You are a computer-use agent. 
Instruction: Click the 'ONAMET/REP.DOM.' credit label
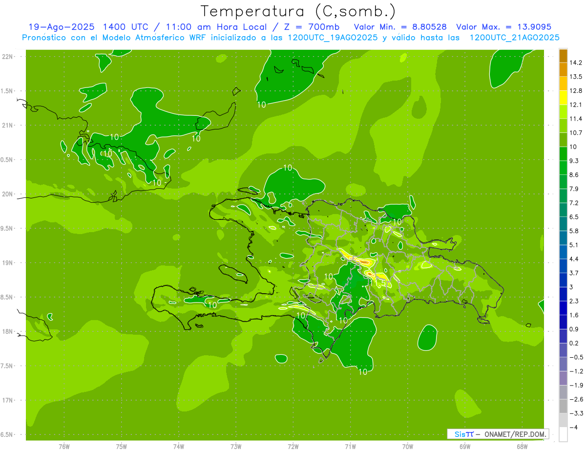pyautogui.click(x=515, y=434)
